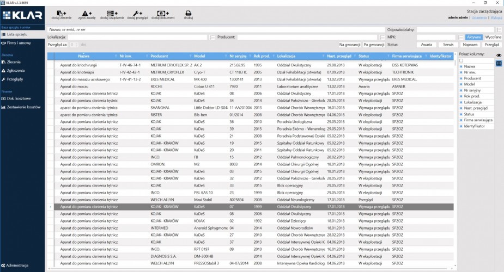504x272 pixels.
Task: Uncheck the 'Nazwa' column visibility box
Action: (461, 66)
